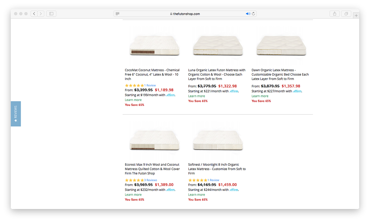Open a new browser tab

click(x=356, y=15)
